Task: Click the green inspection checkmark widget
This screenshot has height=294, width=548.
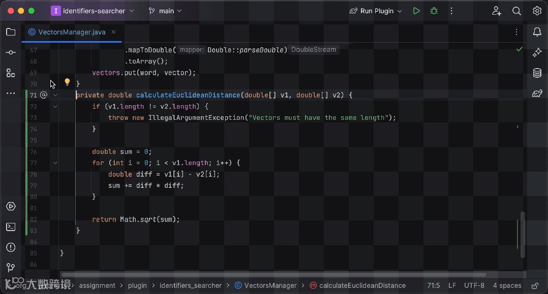Action: point(520,50)
